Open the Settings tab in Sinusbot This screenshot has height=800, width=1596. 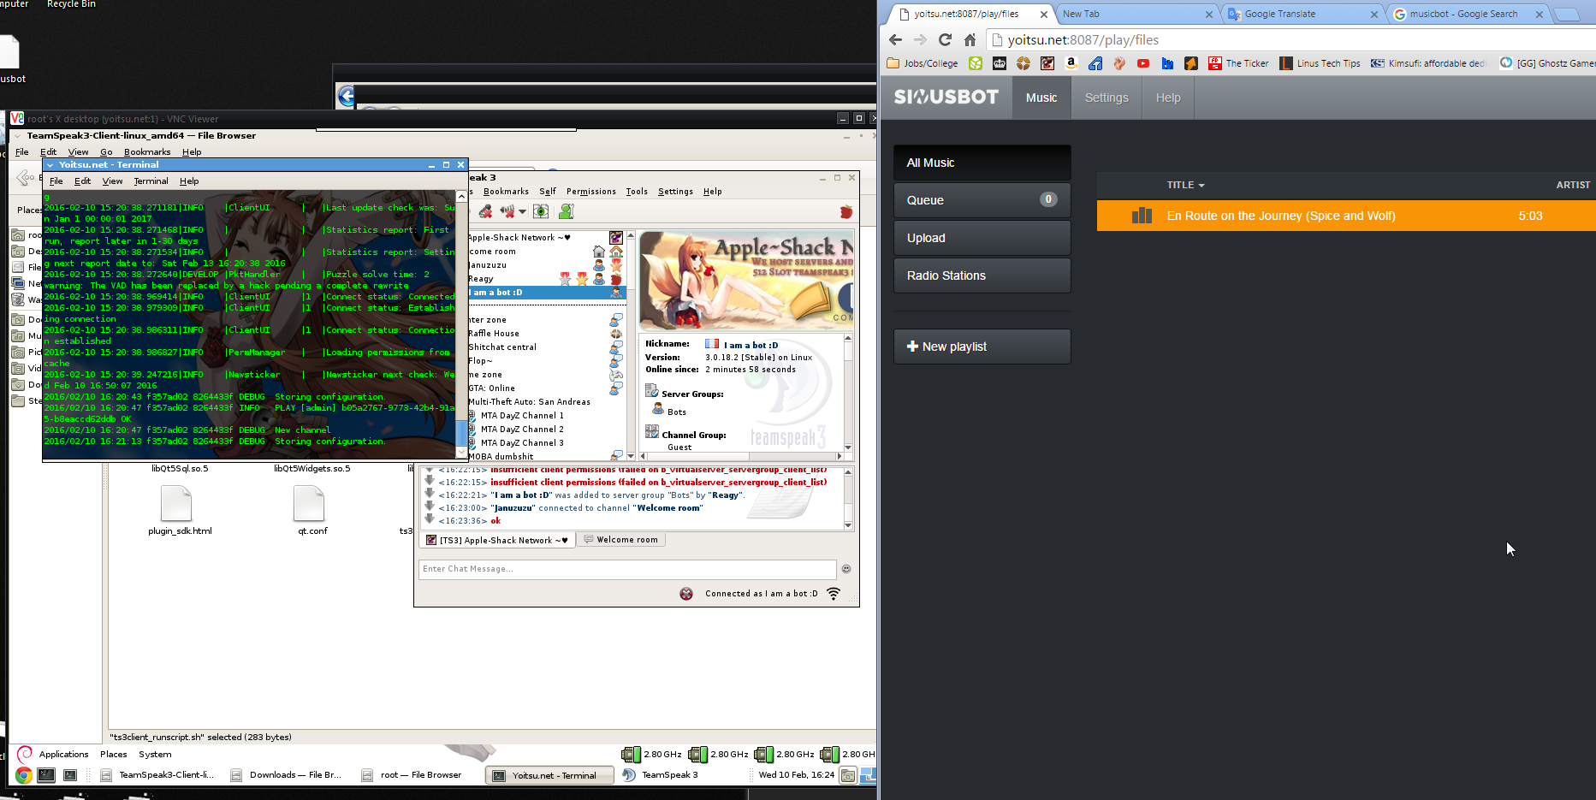(x=1107, y=98)
